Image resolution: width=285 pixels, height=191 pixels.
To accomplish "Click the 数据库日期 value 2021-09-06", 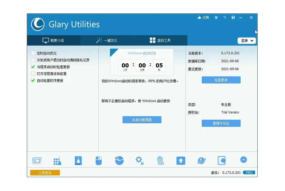I will pos(230,61).
